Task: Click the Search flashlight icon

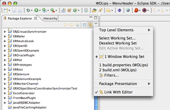Action: point(100,10)
